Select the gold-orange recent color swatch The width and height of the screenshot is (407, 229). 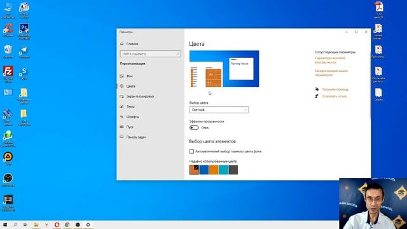coord(214,170)
